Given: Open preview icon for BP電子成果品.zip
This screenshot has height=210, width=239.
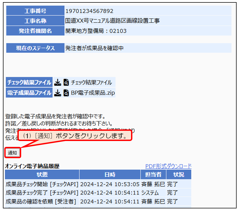Looking at the screenshot, I should tap(66, 93).
